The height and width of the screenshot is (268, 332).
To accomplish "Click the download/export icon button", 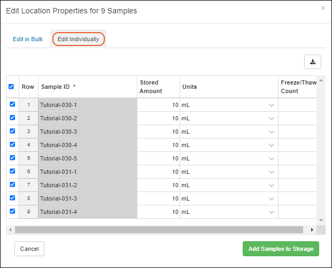I will [313, 62].
